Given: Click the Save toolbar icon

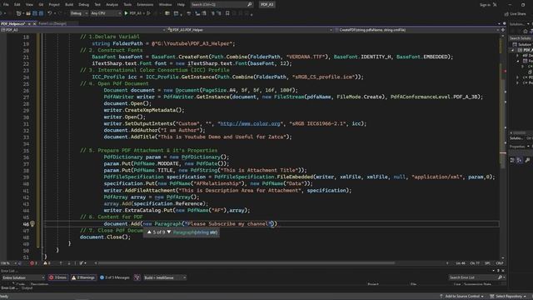Looking at the screenshot, I should point(35,13).
